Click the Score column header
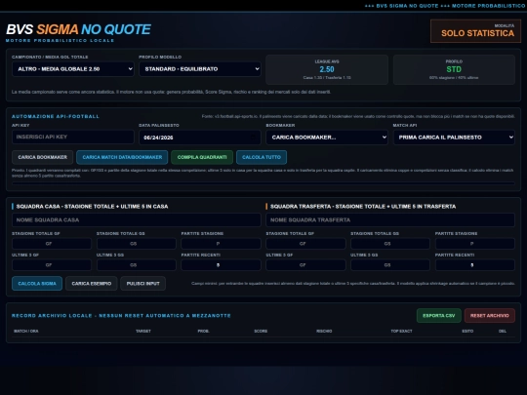527x395 pixels. coord(261,332)
